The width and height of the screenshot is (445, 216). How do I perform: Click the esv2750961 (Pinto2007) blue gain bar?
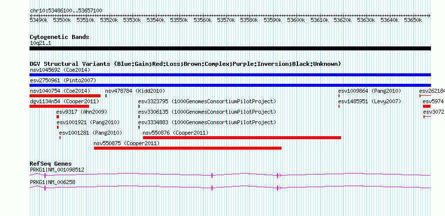tap(230, 85)
